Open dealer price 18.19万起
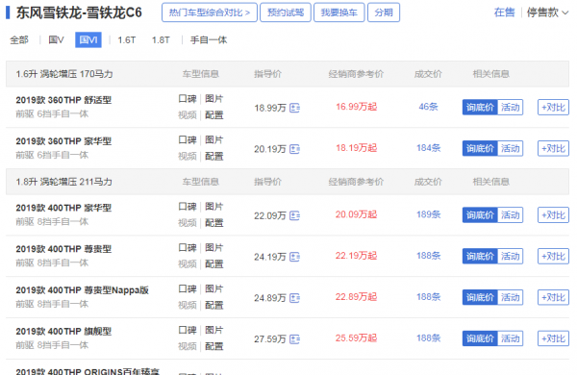The height and width of the screenshot is (375, 577). click(356, 148)
